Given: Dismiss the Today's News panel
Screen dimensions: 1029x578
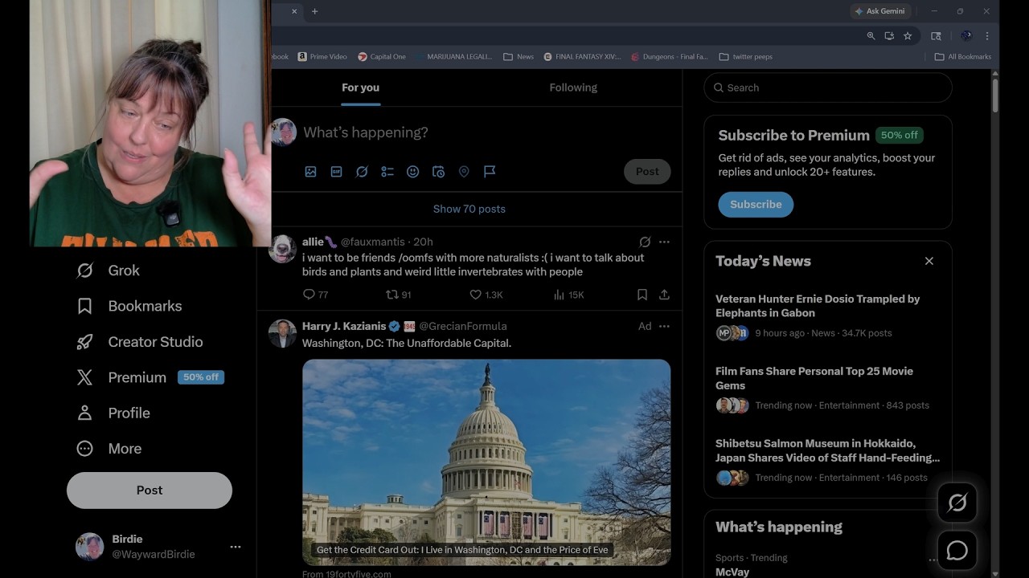Looking at the screenshot, I should 929,261.
